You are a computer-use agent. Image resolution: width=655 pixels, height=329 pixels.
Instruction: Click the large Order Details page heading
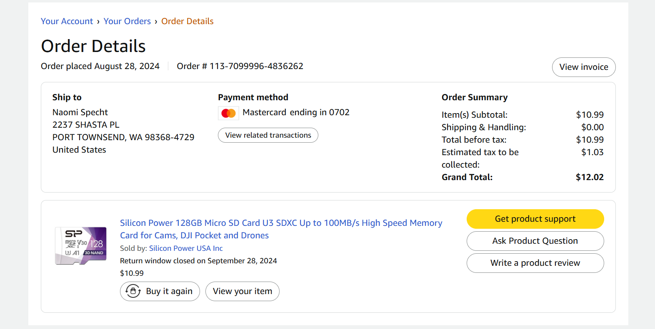pos(93,46)
